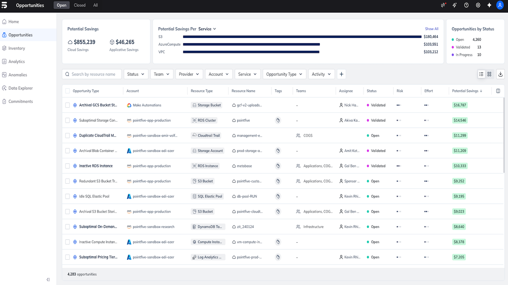Click the tag icon on the metabase row
The width and height of the screenshot is (508, 285).
point(278,166)
